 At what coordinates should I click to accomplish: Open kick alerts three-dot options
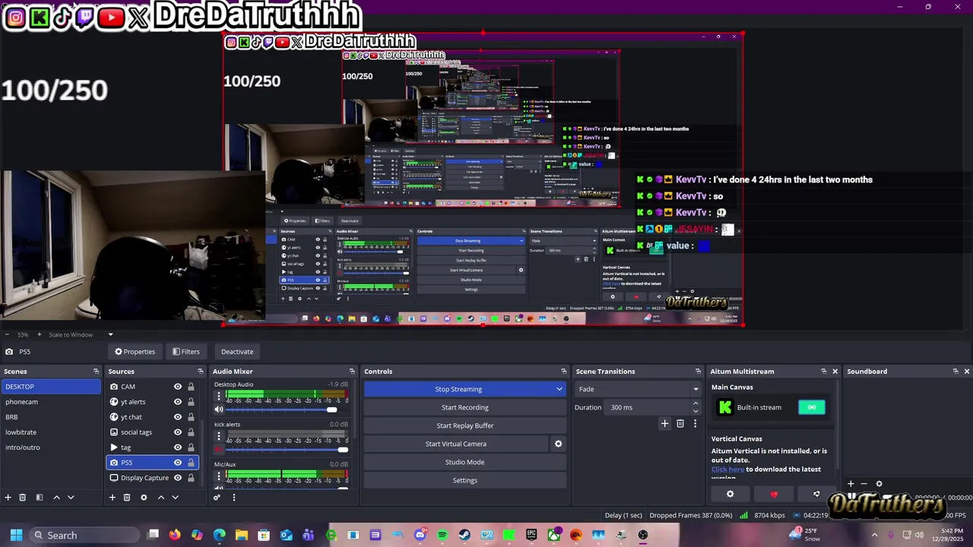pyautogui.click(x=219, y=436)
